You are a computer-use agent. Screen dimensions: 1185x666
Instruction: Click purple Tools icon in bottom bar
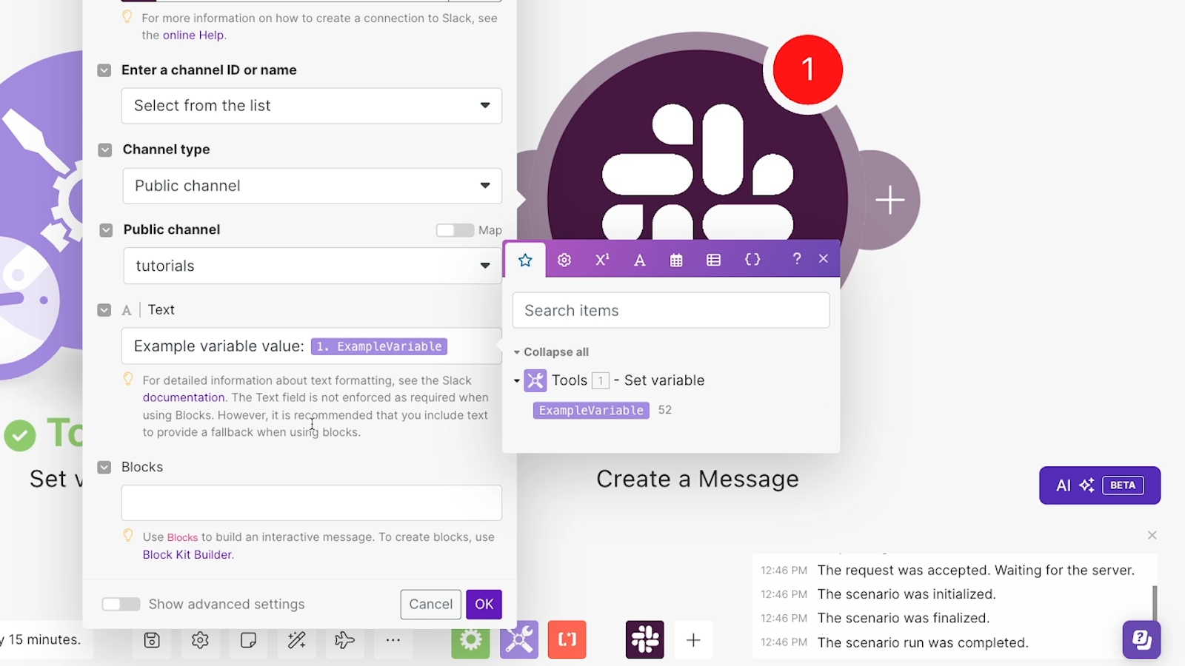[x=519, y=639]
